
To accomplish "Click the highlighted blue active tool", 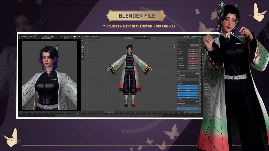I will tap(83, 47).
